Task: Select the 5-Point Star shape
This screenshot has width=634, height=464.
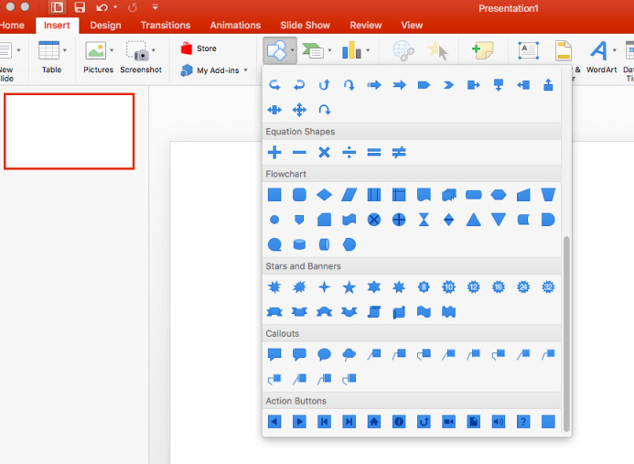Action: point(349,287)
